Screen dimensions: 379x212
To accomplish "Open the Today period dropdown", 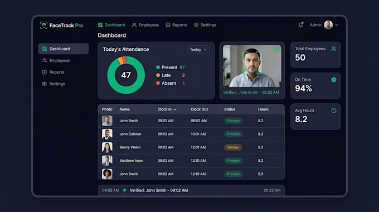I will [198, 50].
